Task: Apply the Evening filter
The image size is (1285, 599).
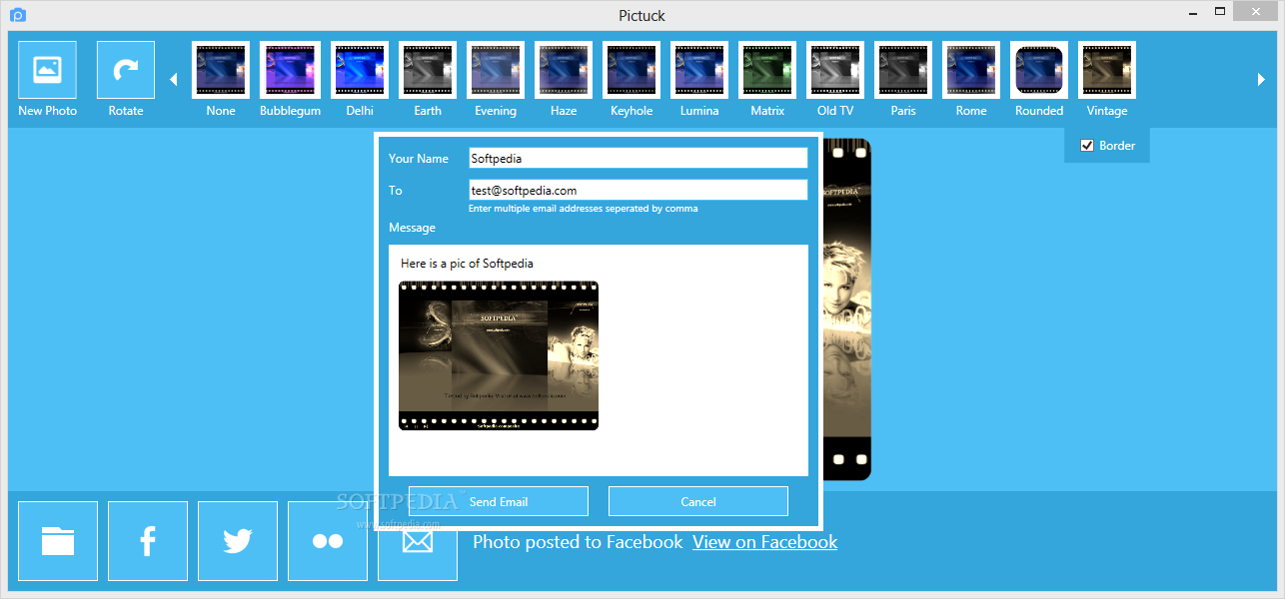Action: tap(496, 70)
